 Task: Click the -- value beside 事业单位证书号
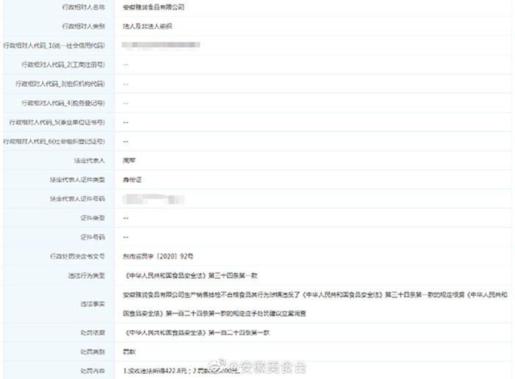[x=126, y=122]
